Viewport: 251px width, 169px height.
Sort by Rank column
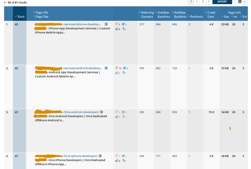point(20,17)
